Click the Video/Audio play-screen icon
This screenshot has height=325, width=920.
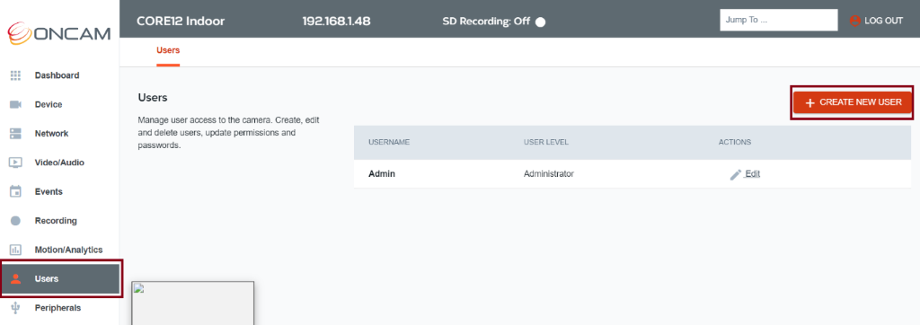(16, 162)
